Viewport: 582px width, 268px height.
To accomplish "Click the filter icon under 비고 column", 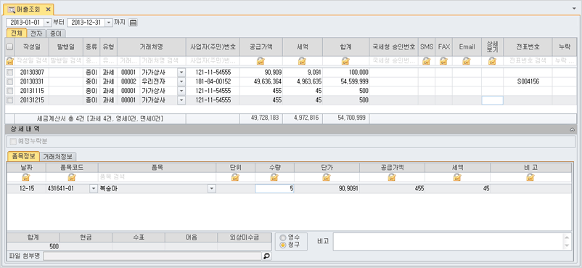I will (530, 177).
